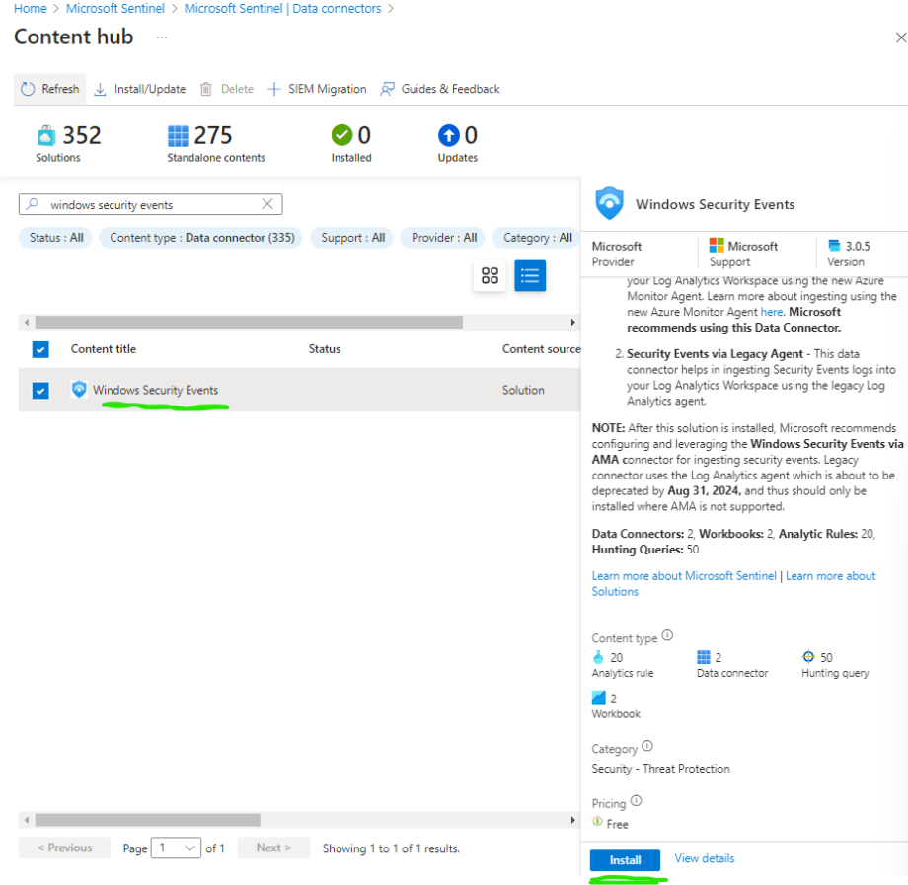Open the View details link
The height and width of the screenshot is (885, 908).
pyautogui.click(x=704, y=858)
